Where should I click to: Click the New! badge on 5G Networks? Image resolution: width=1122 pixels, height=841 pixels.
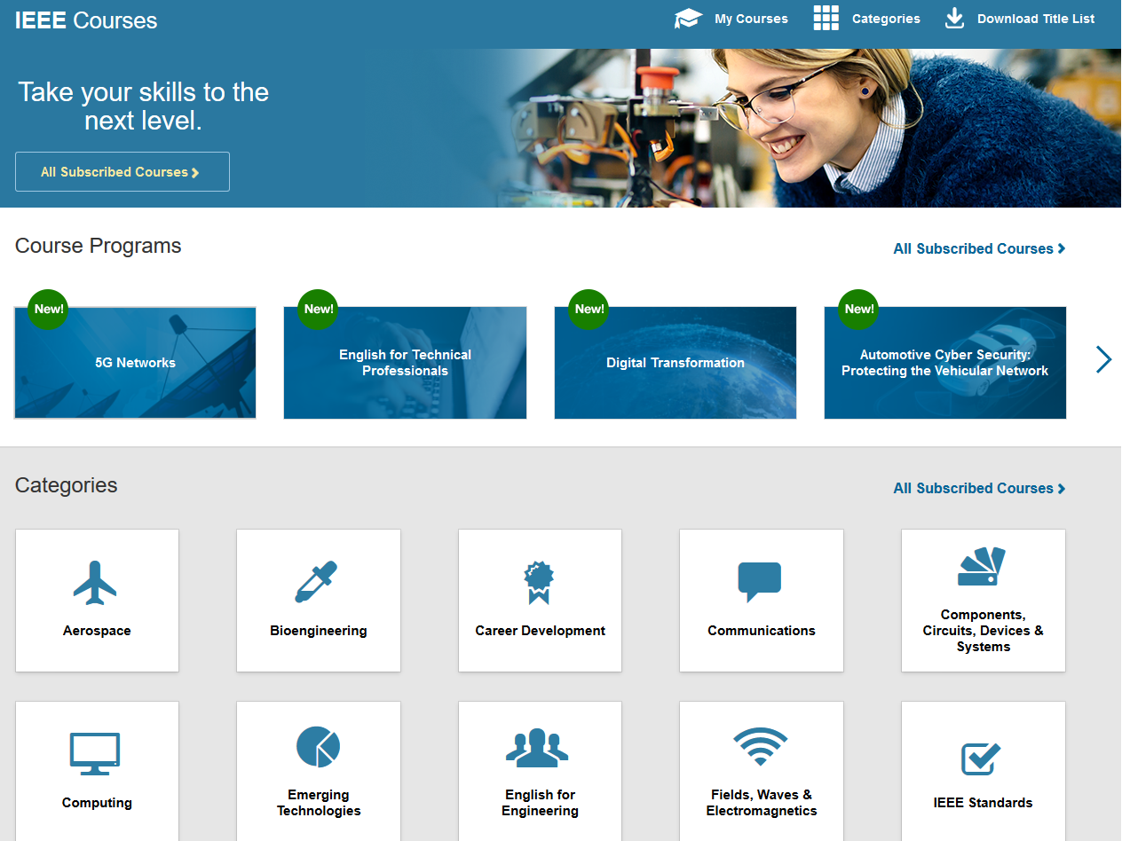[x=49, y=310]
